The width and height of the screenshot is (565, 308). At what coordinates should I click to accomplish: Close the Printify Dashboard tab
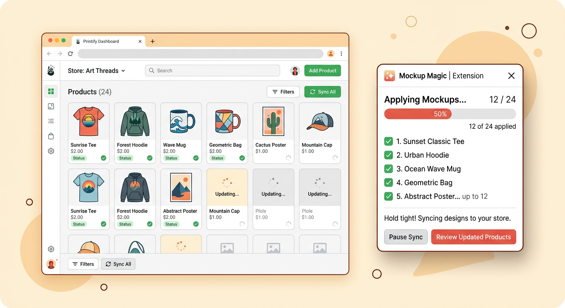pos(140,41)
